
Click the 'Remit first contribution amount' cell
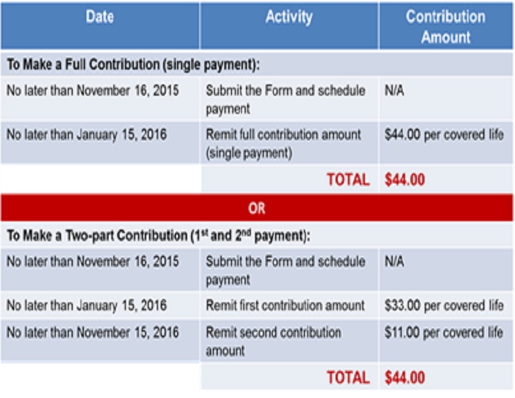click(285, 305)
